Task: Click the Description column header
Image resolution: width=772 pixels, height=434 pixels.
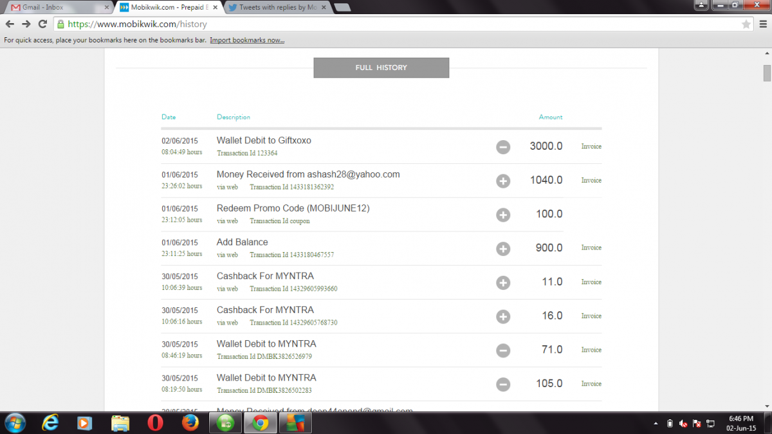Action: pyautogui.click(x=234, y=117)
